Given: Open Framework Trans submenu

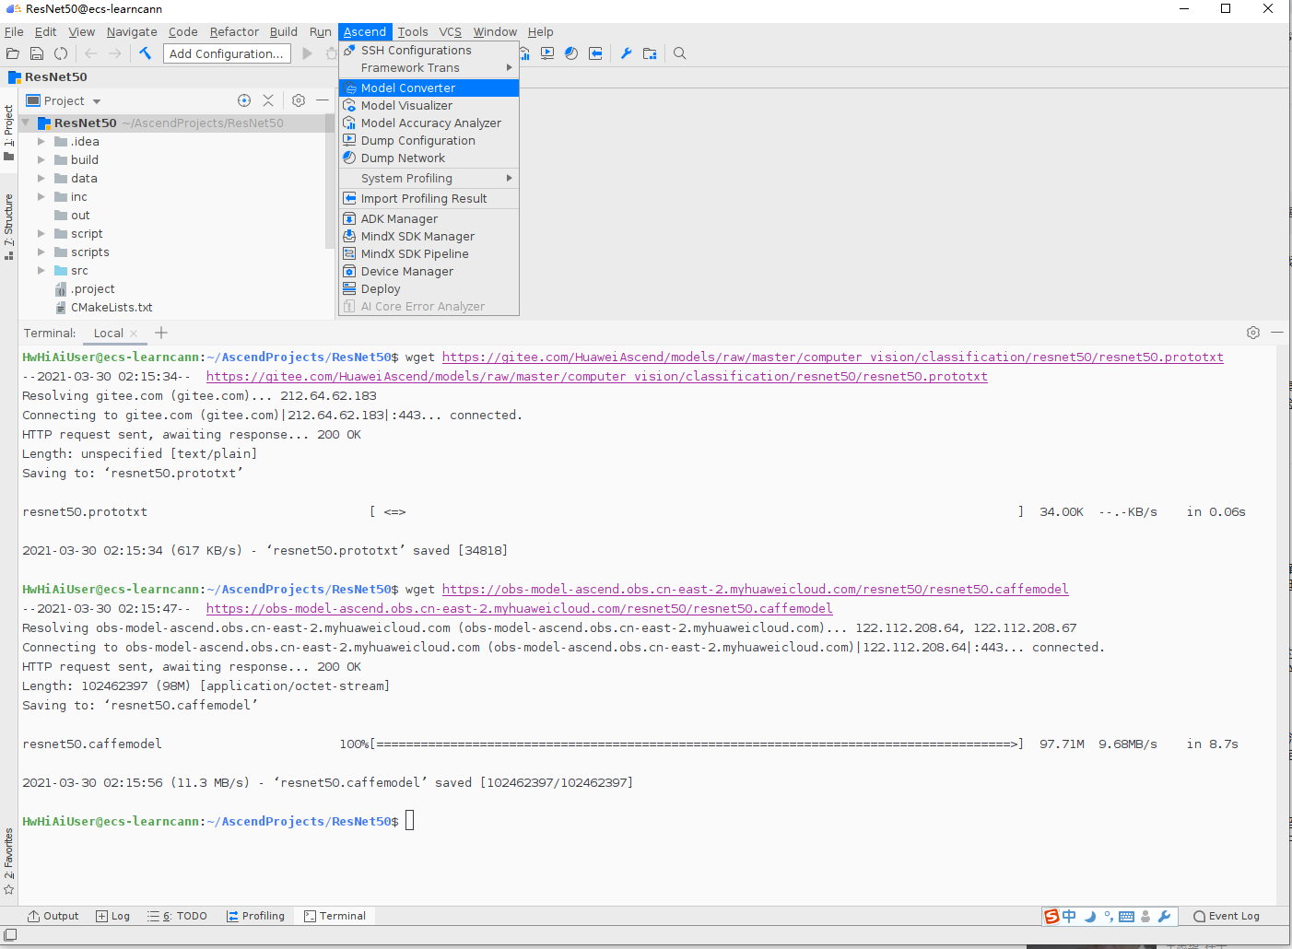Looking at the screenshot, I should [x=429, y=68].
